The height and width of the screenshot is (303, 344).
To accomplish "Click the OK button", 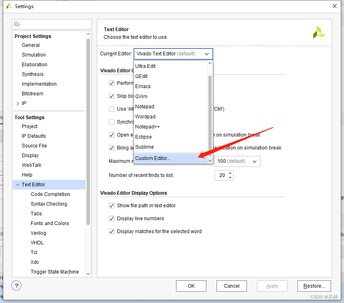I will pos(191,286).
